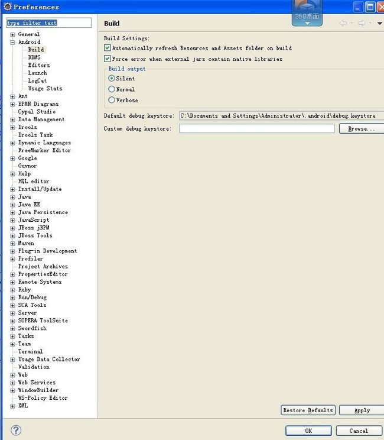Click the Restore Defaults button

pyautogui.click(x=308, y=410)
